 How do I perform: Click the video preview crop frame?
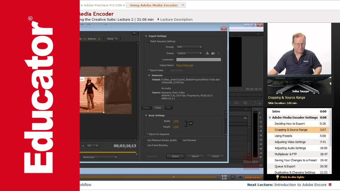(92, 94)
